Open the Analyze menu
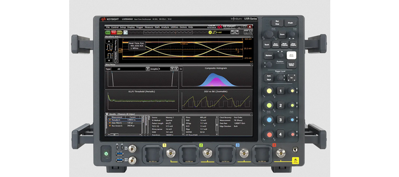Screen dimensions: 399x177 [x=165, y=27]
